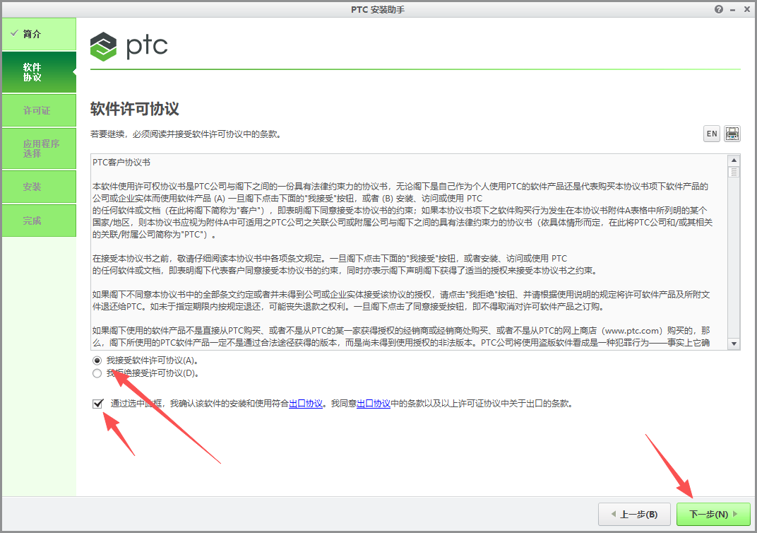Click the PTC logo icon
The width and height of the screenshot is (757, 533).
103,46
